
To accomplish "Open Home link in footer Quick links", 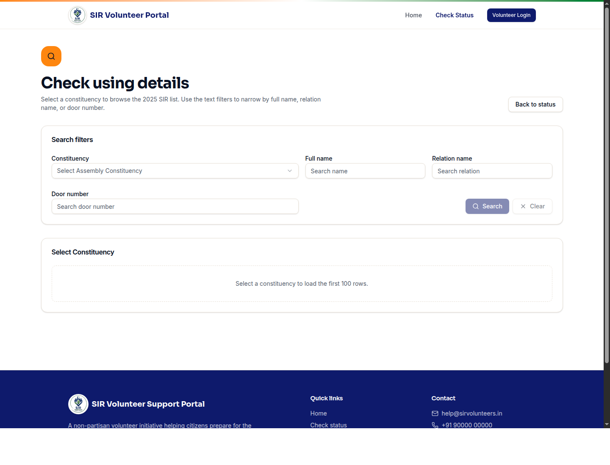I will click(319, 413).
